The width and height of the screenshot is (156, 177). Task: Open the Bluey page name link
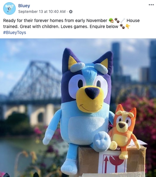tap(24, 6)
